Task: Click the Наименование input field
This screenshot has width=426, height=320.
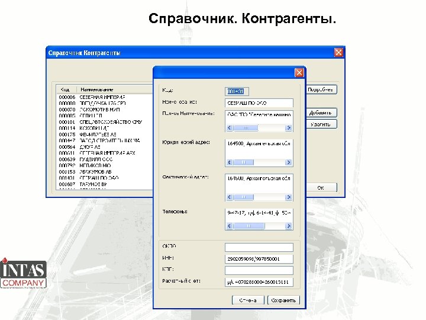Action: (x=259, y=103)
